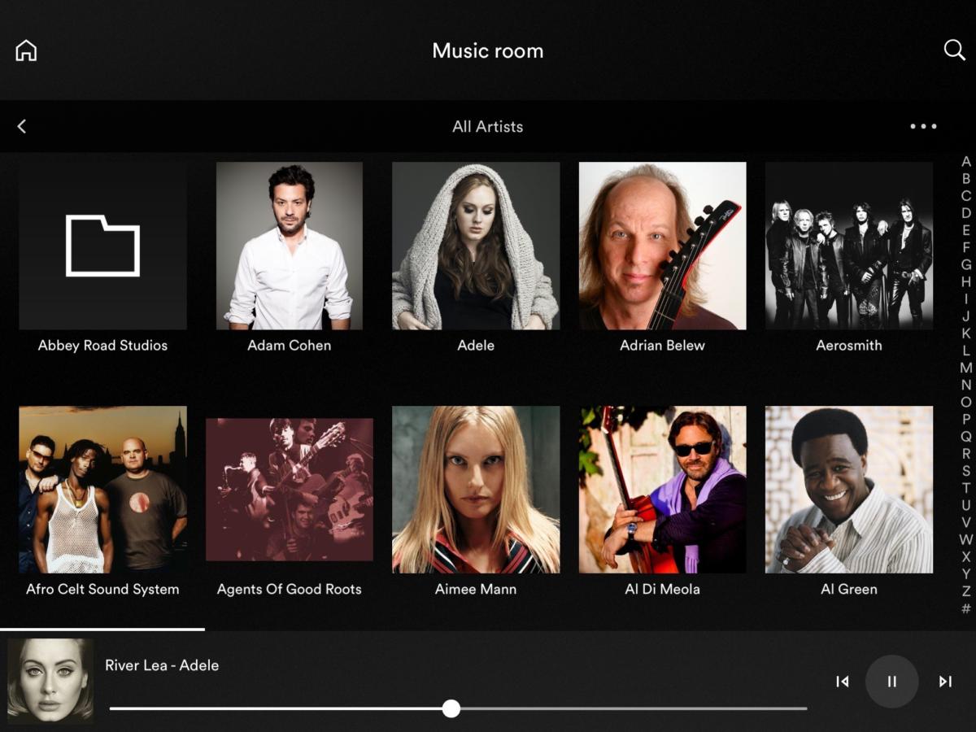Skip to the previous track
Image resolution: width=976 pixels, height=732 pixels.
pos(843,682)
